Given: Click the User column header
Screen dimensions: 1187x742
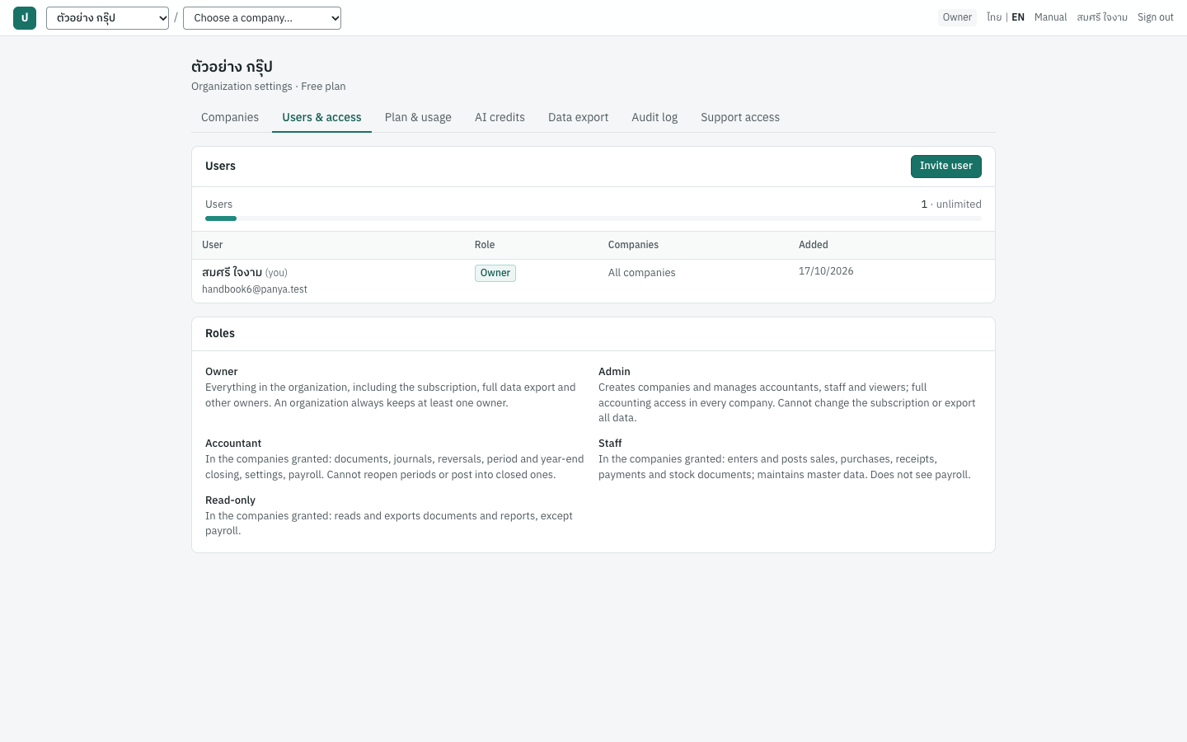Looking at the screenshot, I should [x=213, y=245].
